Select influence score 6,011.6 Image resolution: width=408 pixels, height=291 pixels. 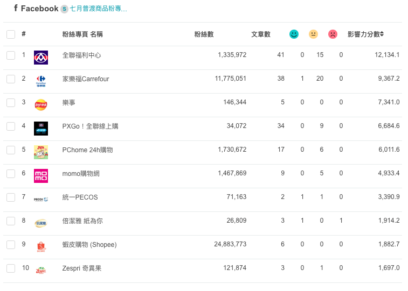389,149
